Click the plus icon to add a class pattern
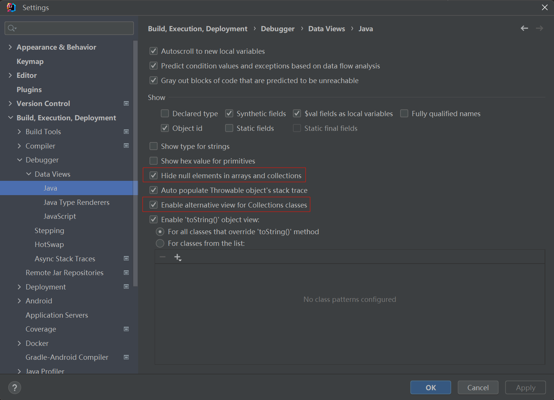The height and width of the screenshot is (400, 554). point(178,257)
